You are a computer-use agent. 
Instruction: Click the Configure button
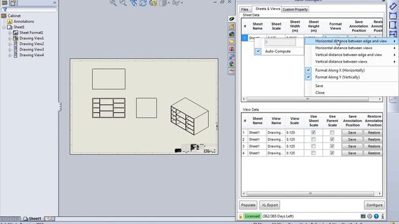pos(374,205)
